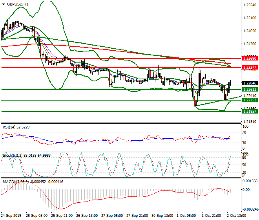Screen dimensions: 259x220
Task: Select the 1.21857 green support label
Action: (250, 111)
